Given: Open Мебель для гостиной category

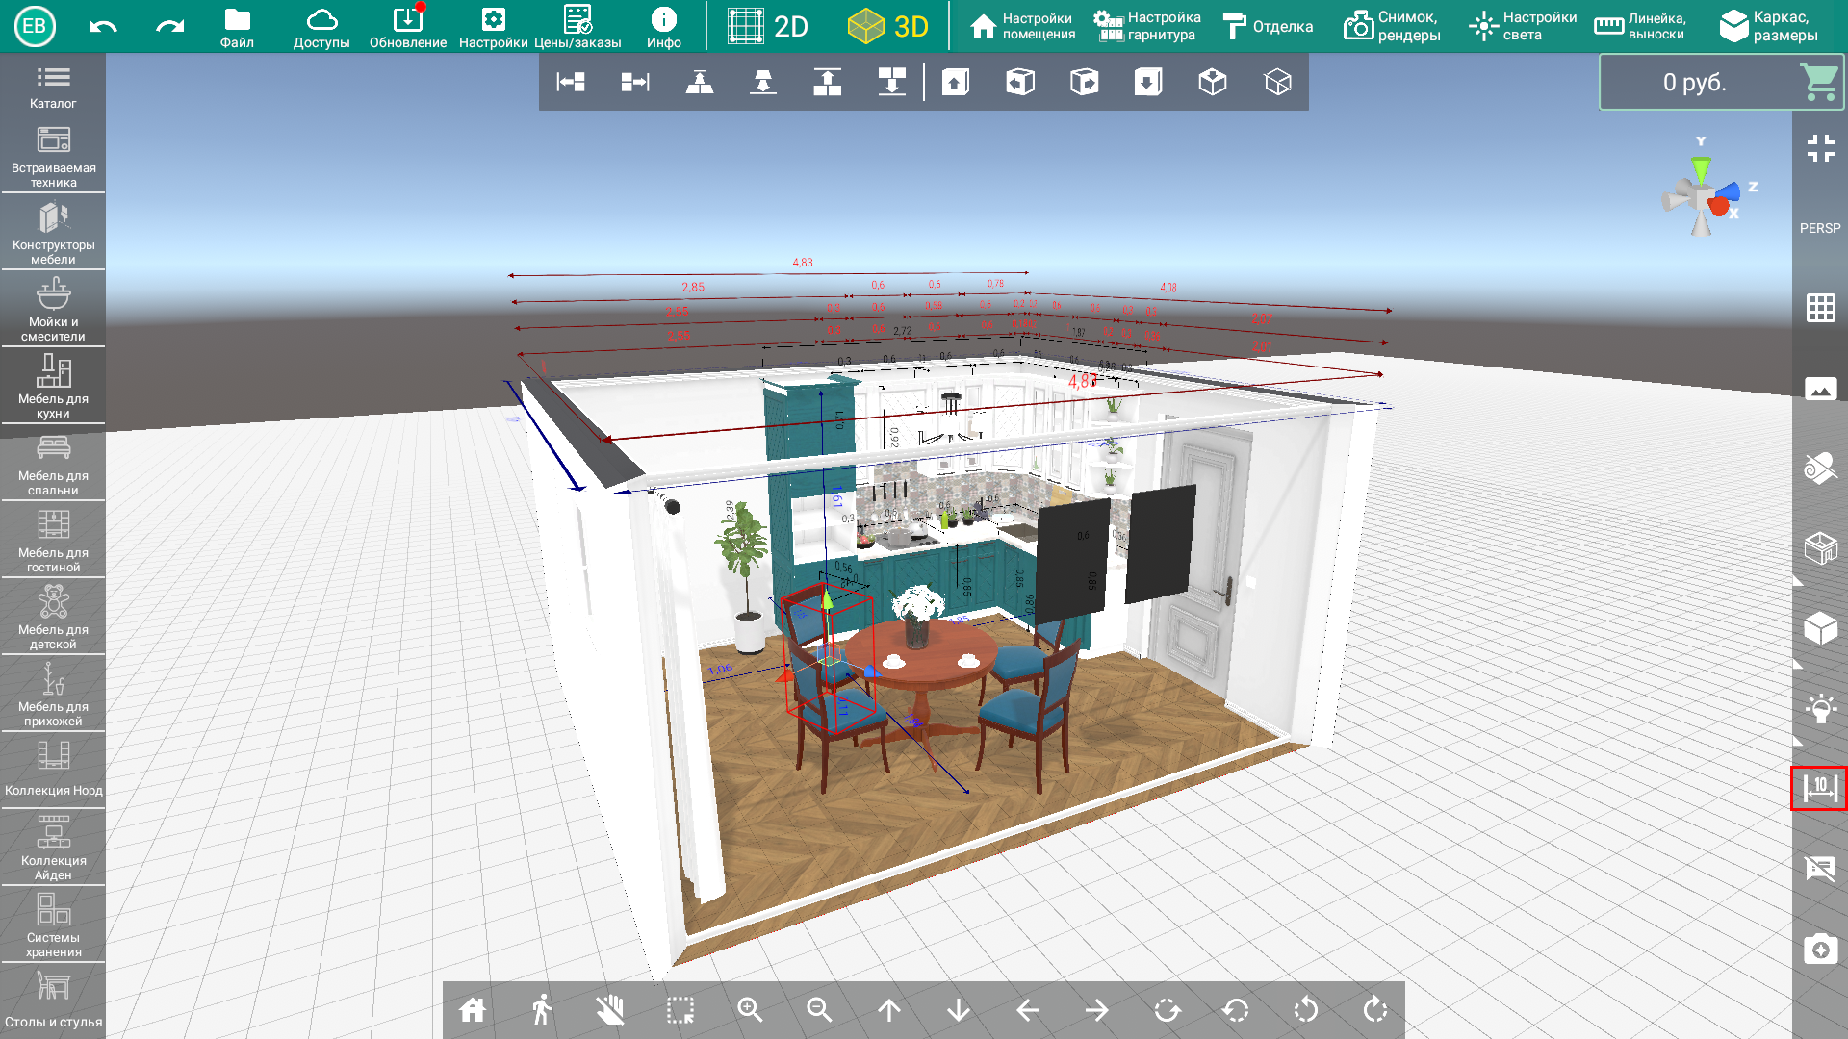Looking at the screenshot, I should pyautogui.click(x=53, y=541).
